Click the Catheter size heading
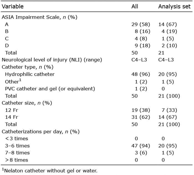 [27, 103]
